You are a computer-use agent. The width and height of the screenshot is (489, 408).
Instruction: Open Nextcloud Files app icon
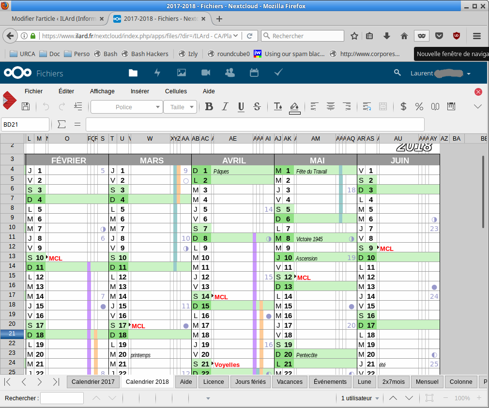tap(133, 73)
